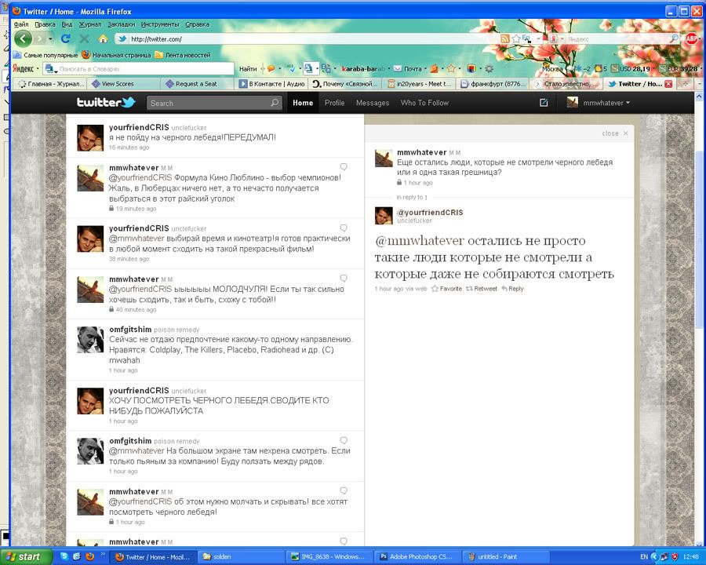Click the Twitter logo in the header

[x=106, y=102]
